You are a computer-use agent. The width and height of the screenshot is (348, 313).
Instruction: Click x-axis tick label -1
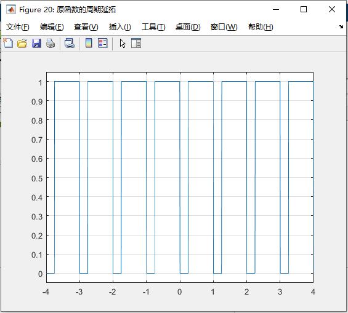[146, 292]
